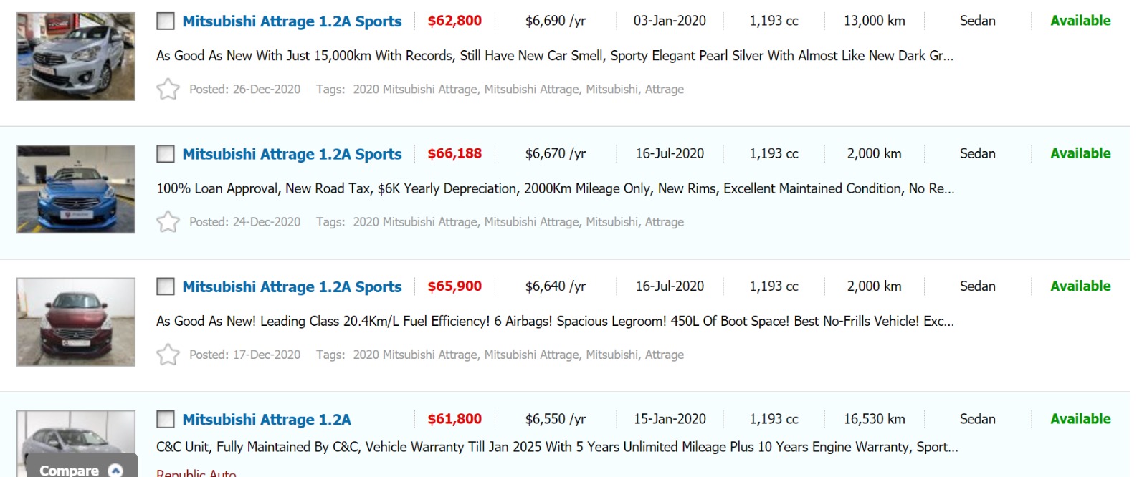
Task: Expand the Compare panel arrow
Action: (x=115, y=470)
